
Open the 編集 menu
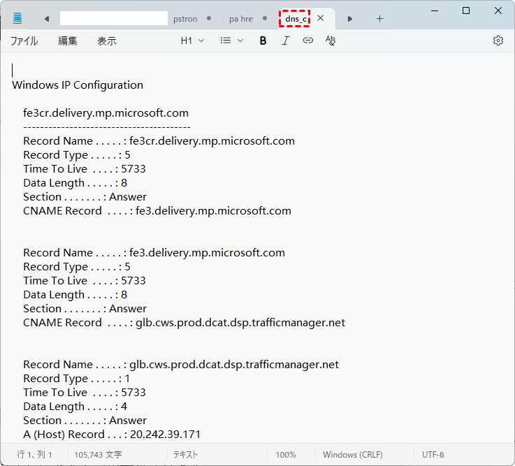[x=68, y=41]
